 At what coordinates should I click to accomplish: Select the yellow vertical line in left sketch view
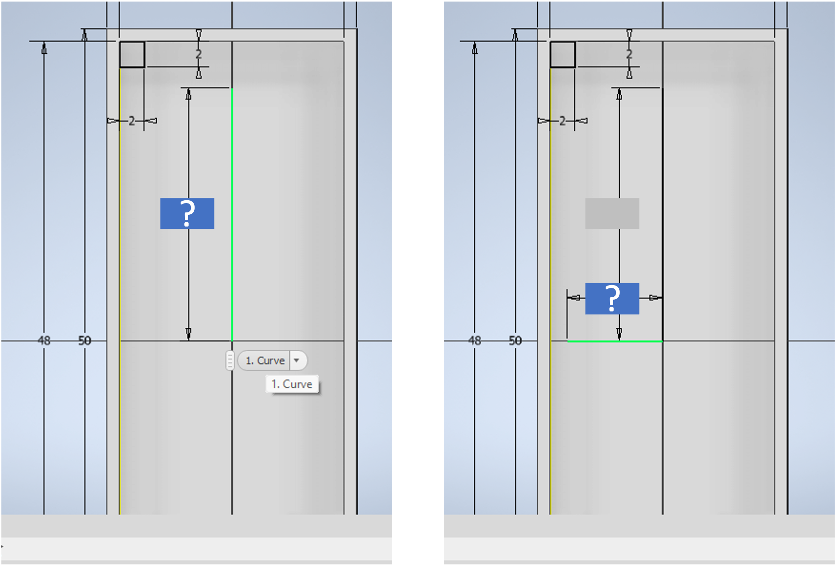(120, 291)
